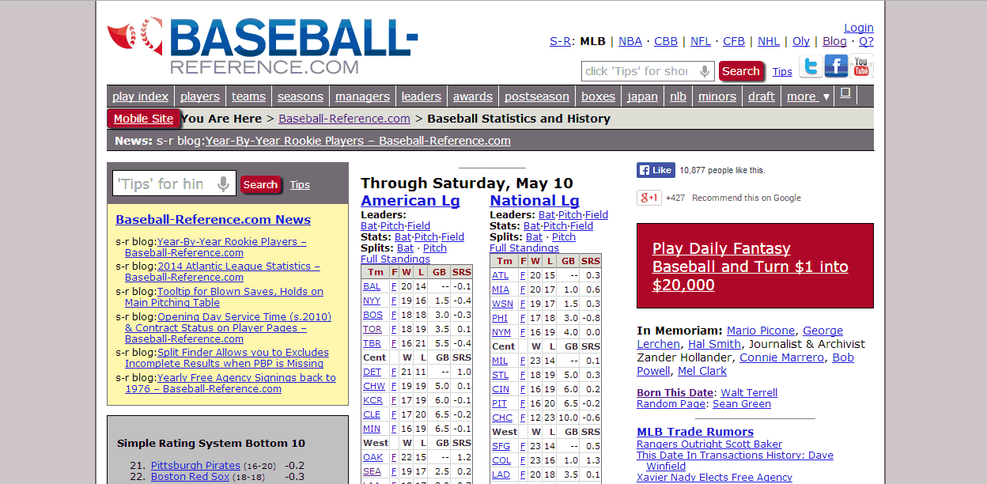Open the SFG team link in standings

click(501, 446)
